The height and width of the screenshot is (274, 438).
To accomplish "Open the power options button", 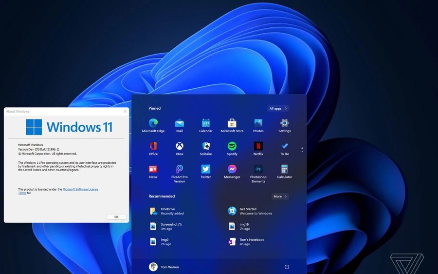I will click(x=287, y=267).
